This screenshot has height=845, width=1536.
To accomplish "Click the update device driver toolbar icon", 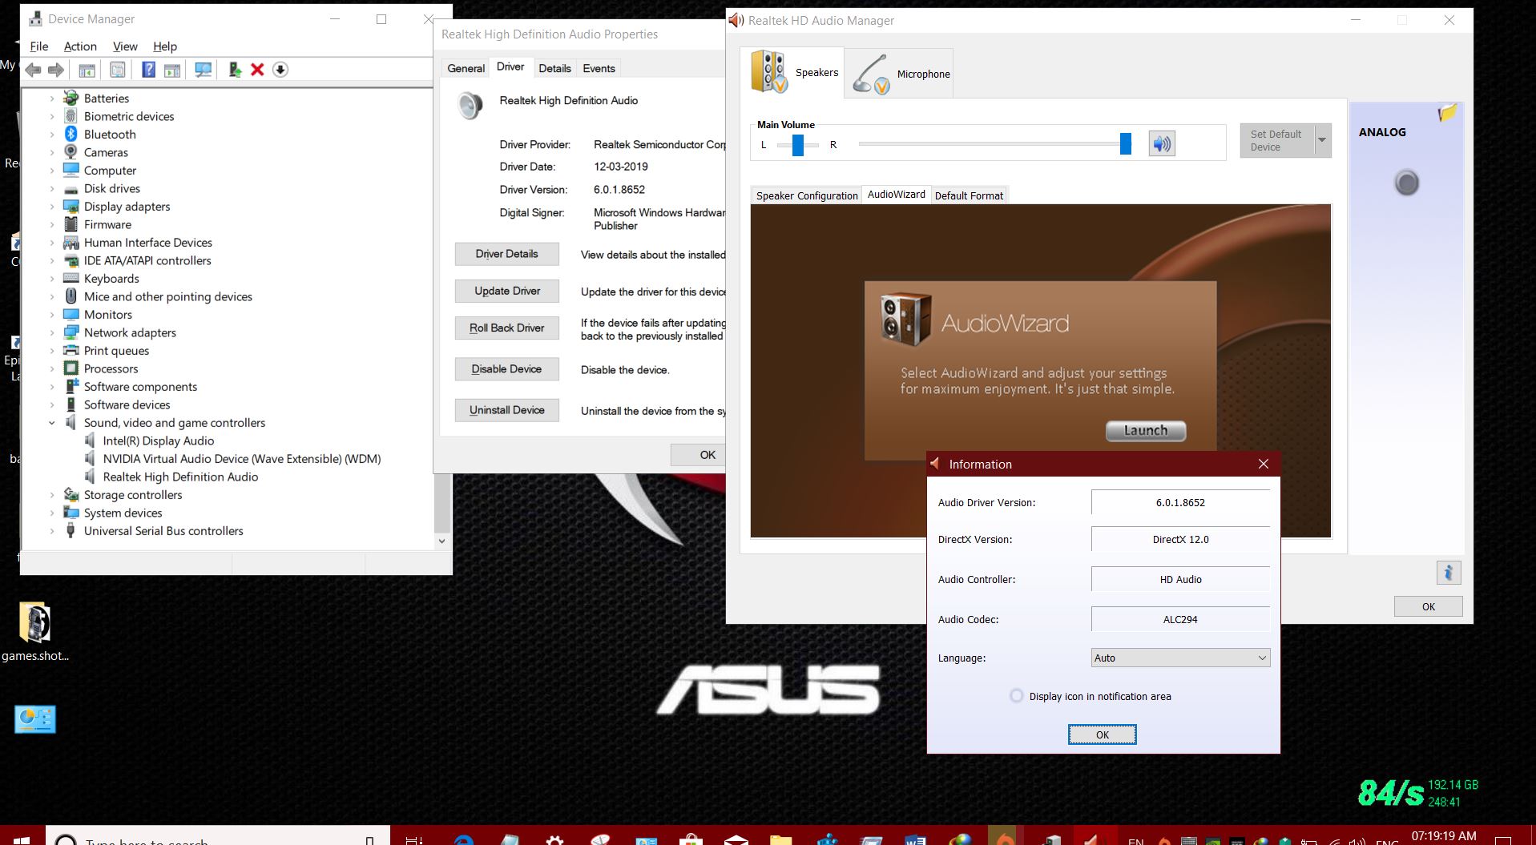I will 235,70.
